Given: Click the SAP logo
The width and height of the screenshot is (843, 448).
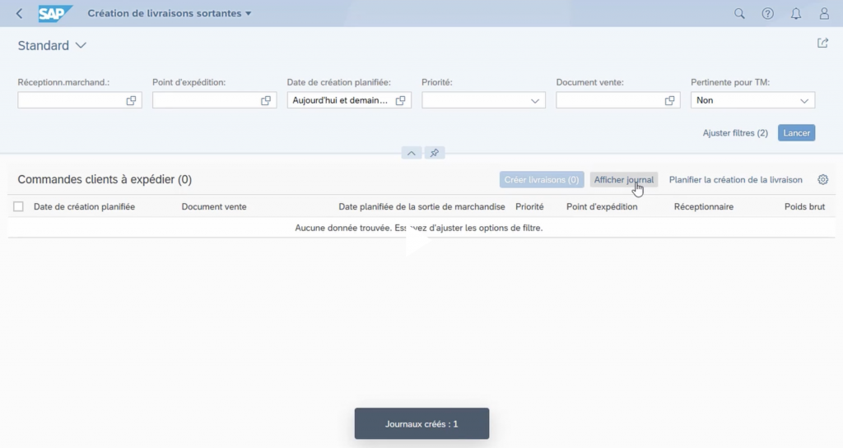Looking at the screenshot, I should (x=55, y=14).
